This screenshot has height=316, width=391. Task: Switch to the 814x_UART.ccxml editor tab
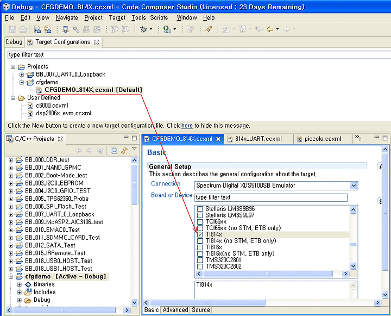coord(258,139)
